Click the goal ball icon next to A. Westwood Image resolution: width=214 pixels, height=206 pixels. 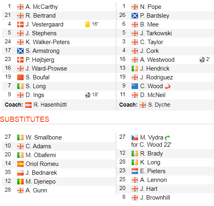point(202,59)
